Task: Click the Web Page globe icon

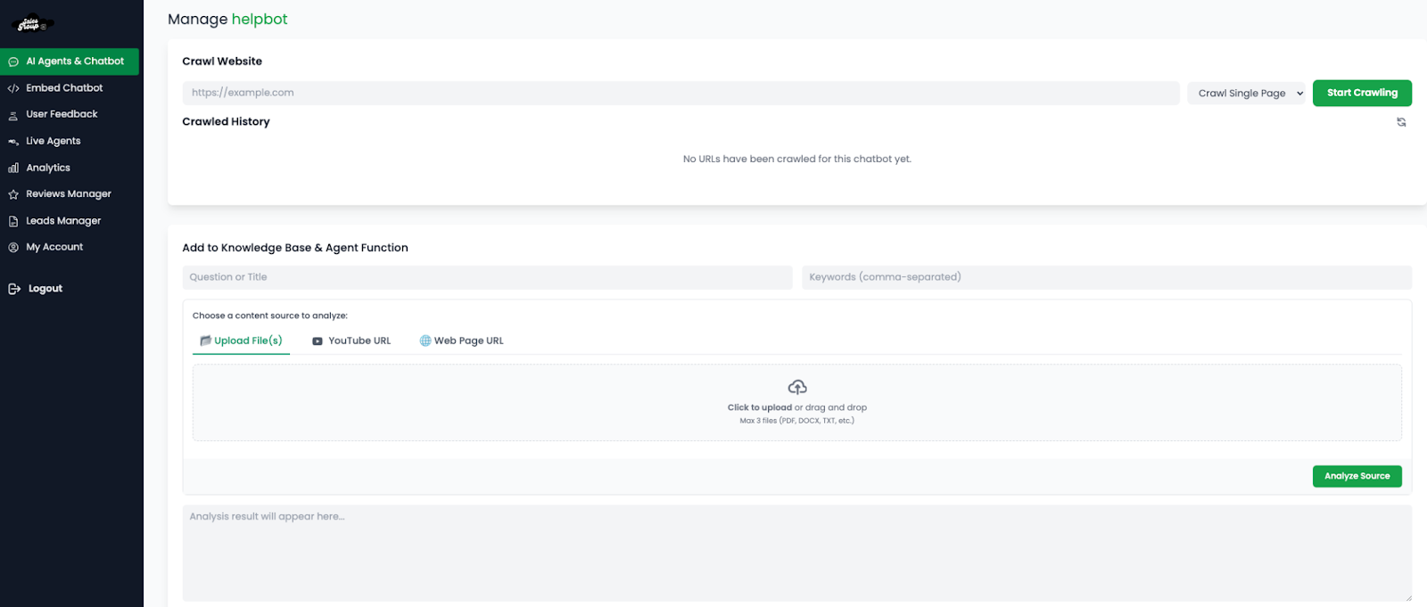Action: (x=425, y=340)
